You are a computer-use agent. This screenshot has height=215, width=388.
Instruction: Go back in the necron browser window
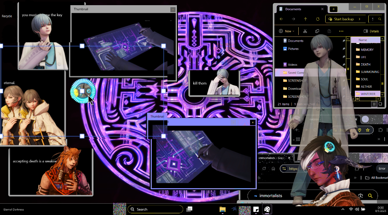click(x=297, y=130)
